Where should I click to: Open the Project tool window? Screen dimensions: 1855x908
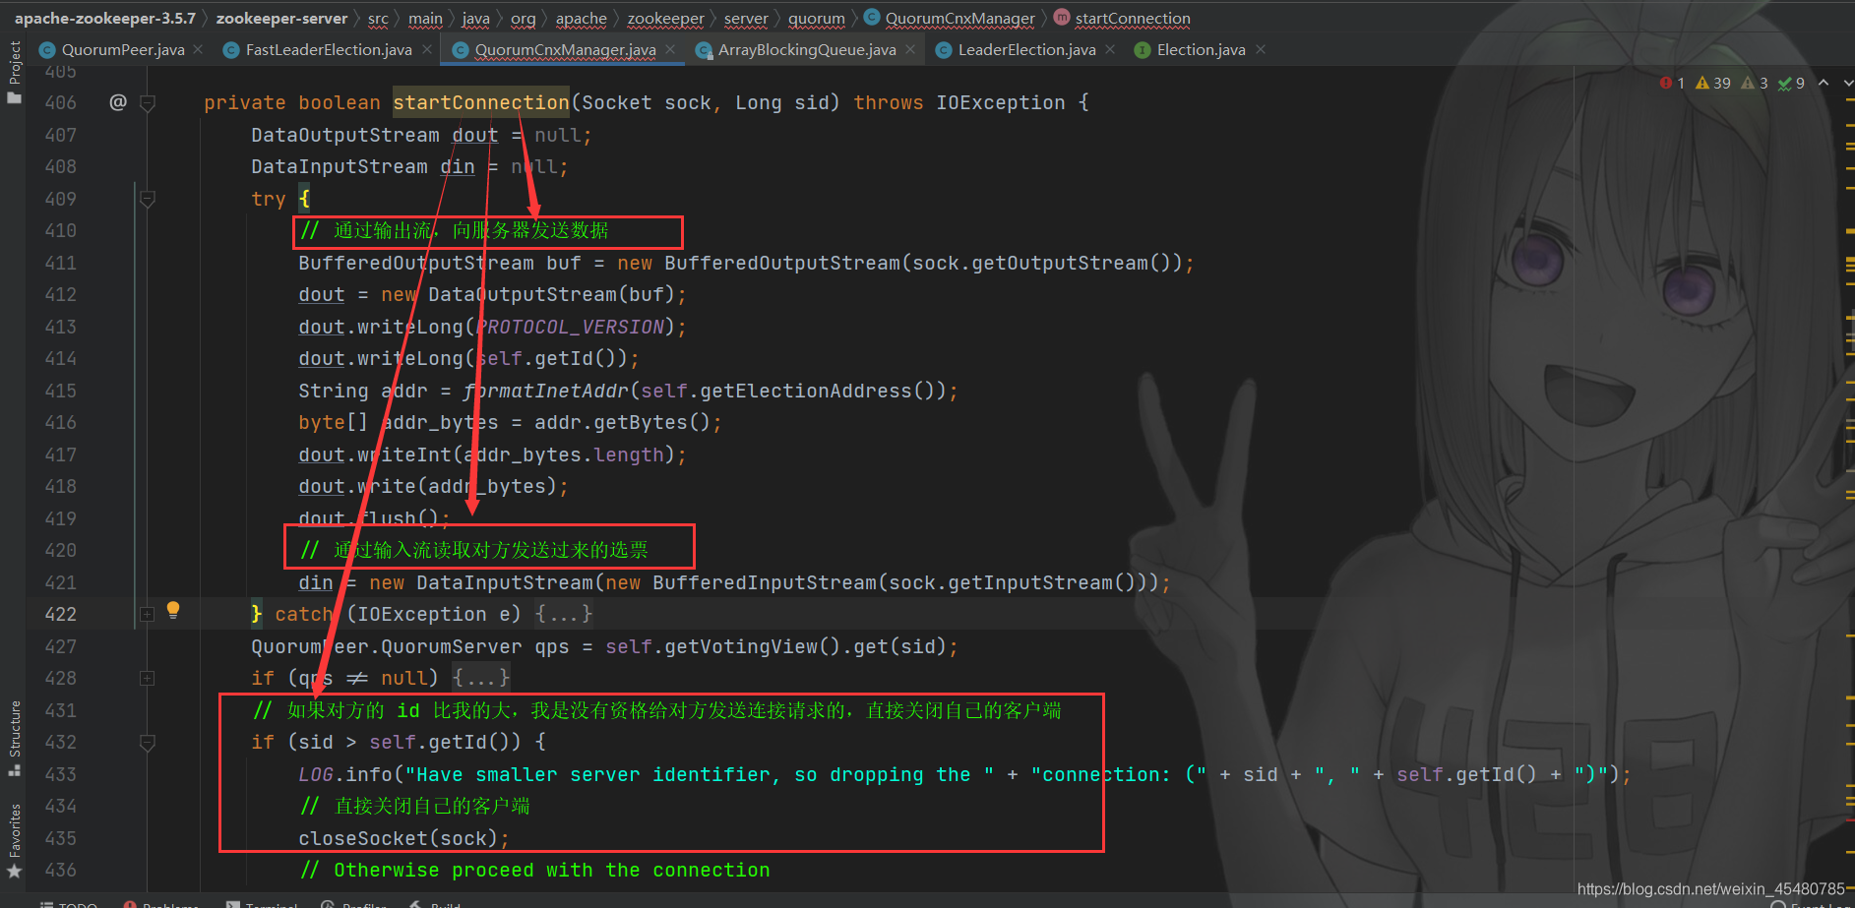(14, 72)
